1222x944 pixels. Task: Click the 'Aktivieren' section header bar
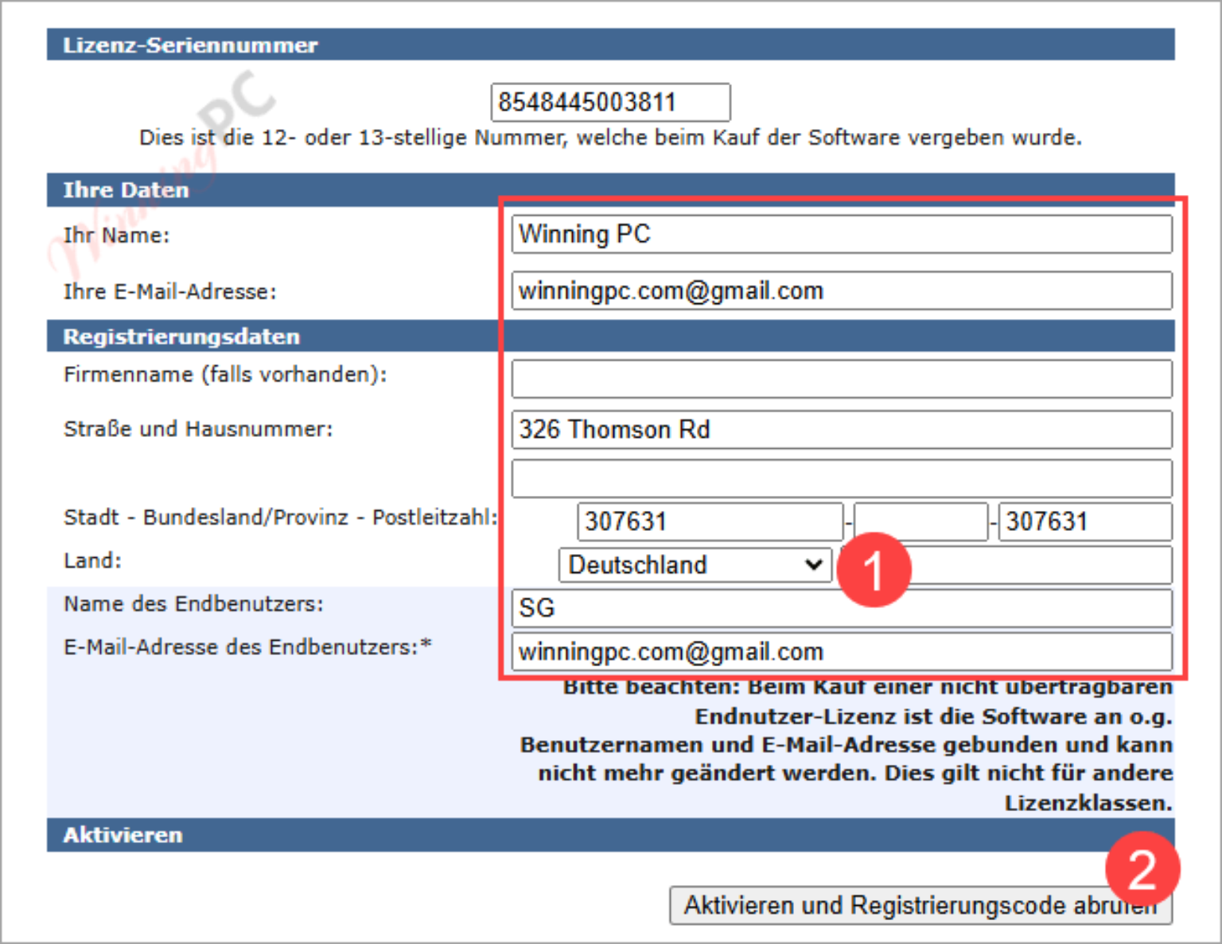(x=123, y=835)
